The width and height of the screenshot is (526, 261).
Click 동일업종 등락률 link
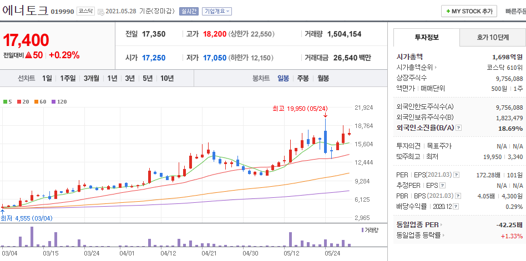coord(419,235)
